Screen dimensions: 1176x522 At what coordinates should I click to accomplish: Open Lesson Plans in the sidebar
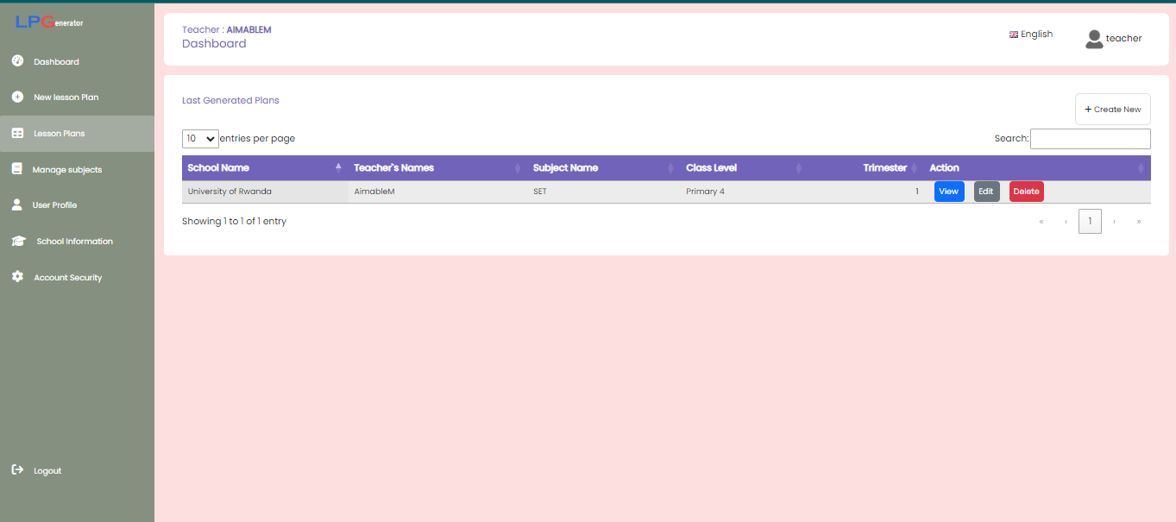[59, 134]
